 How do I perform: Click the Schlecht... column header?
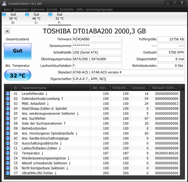tap(120, 88)
